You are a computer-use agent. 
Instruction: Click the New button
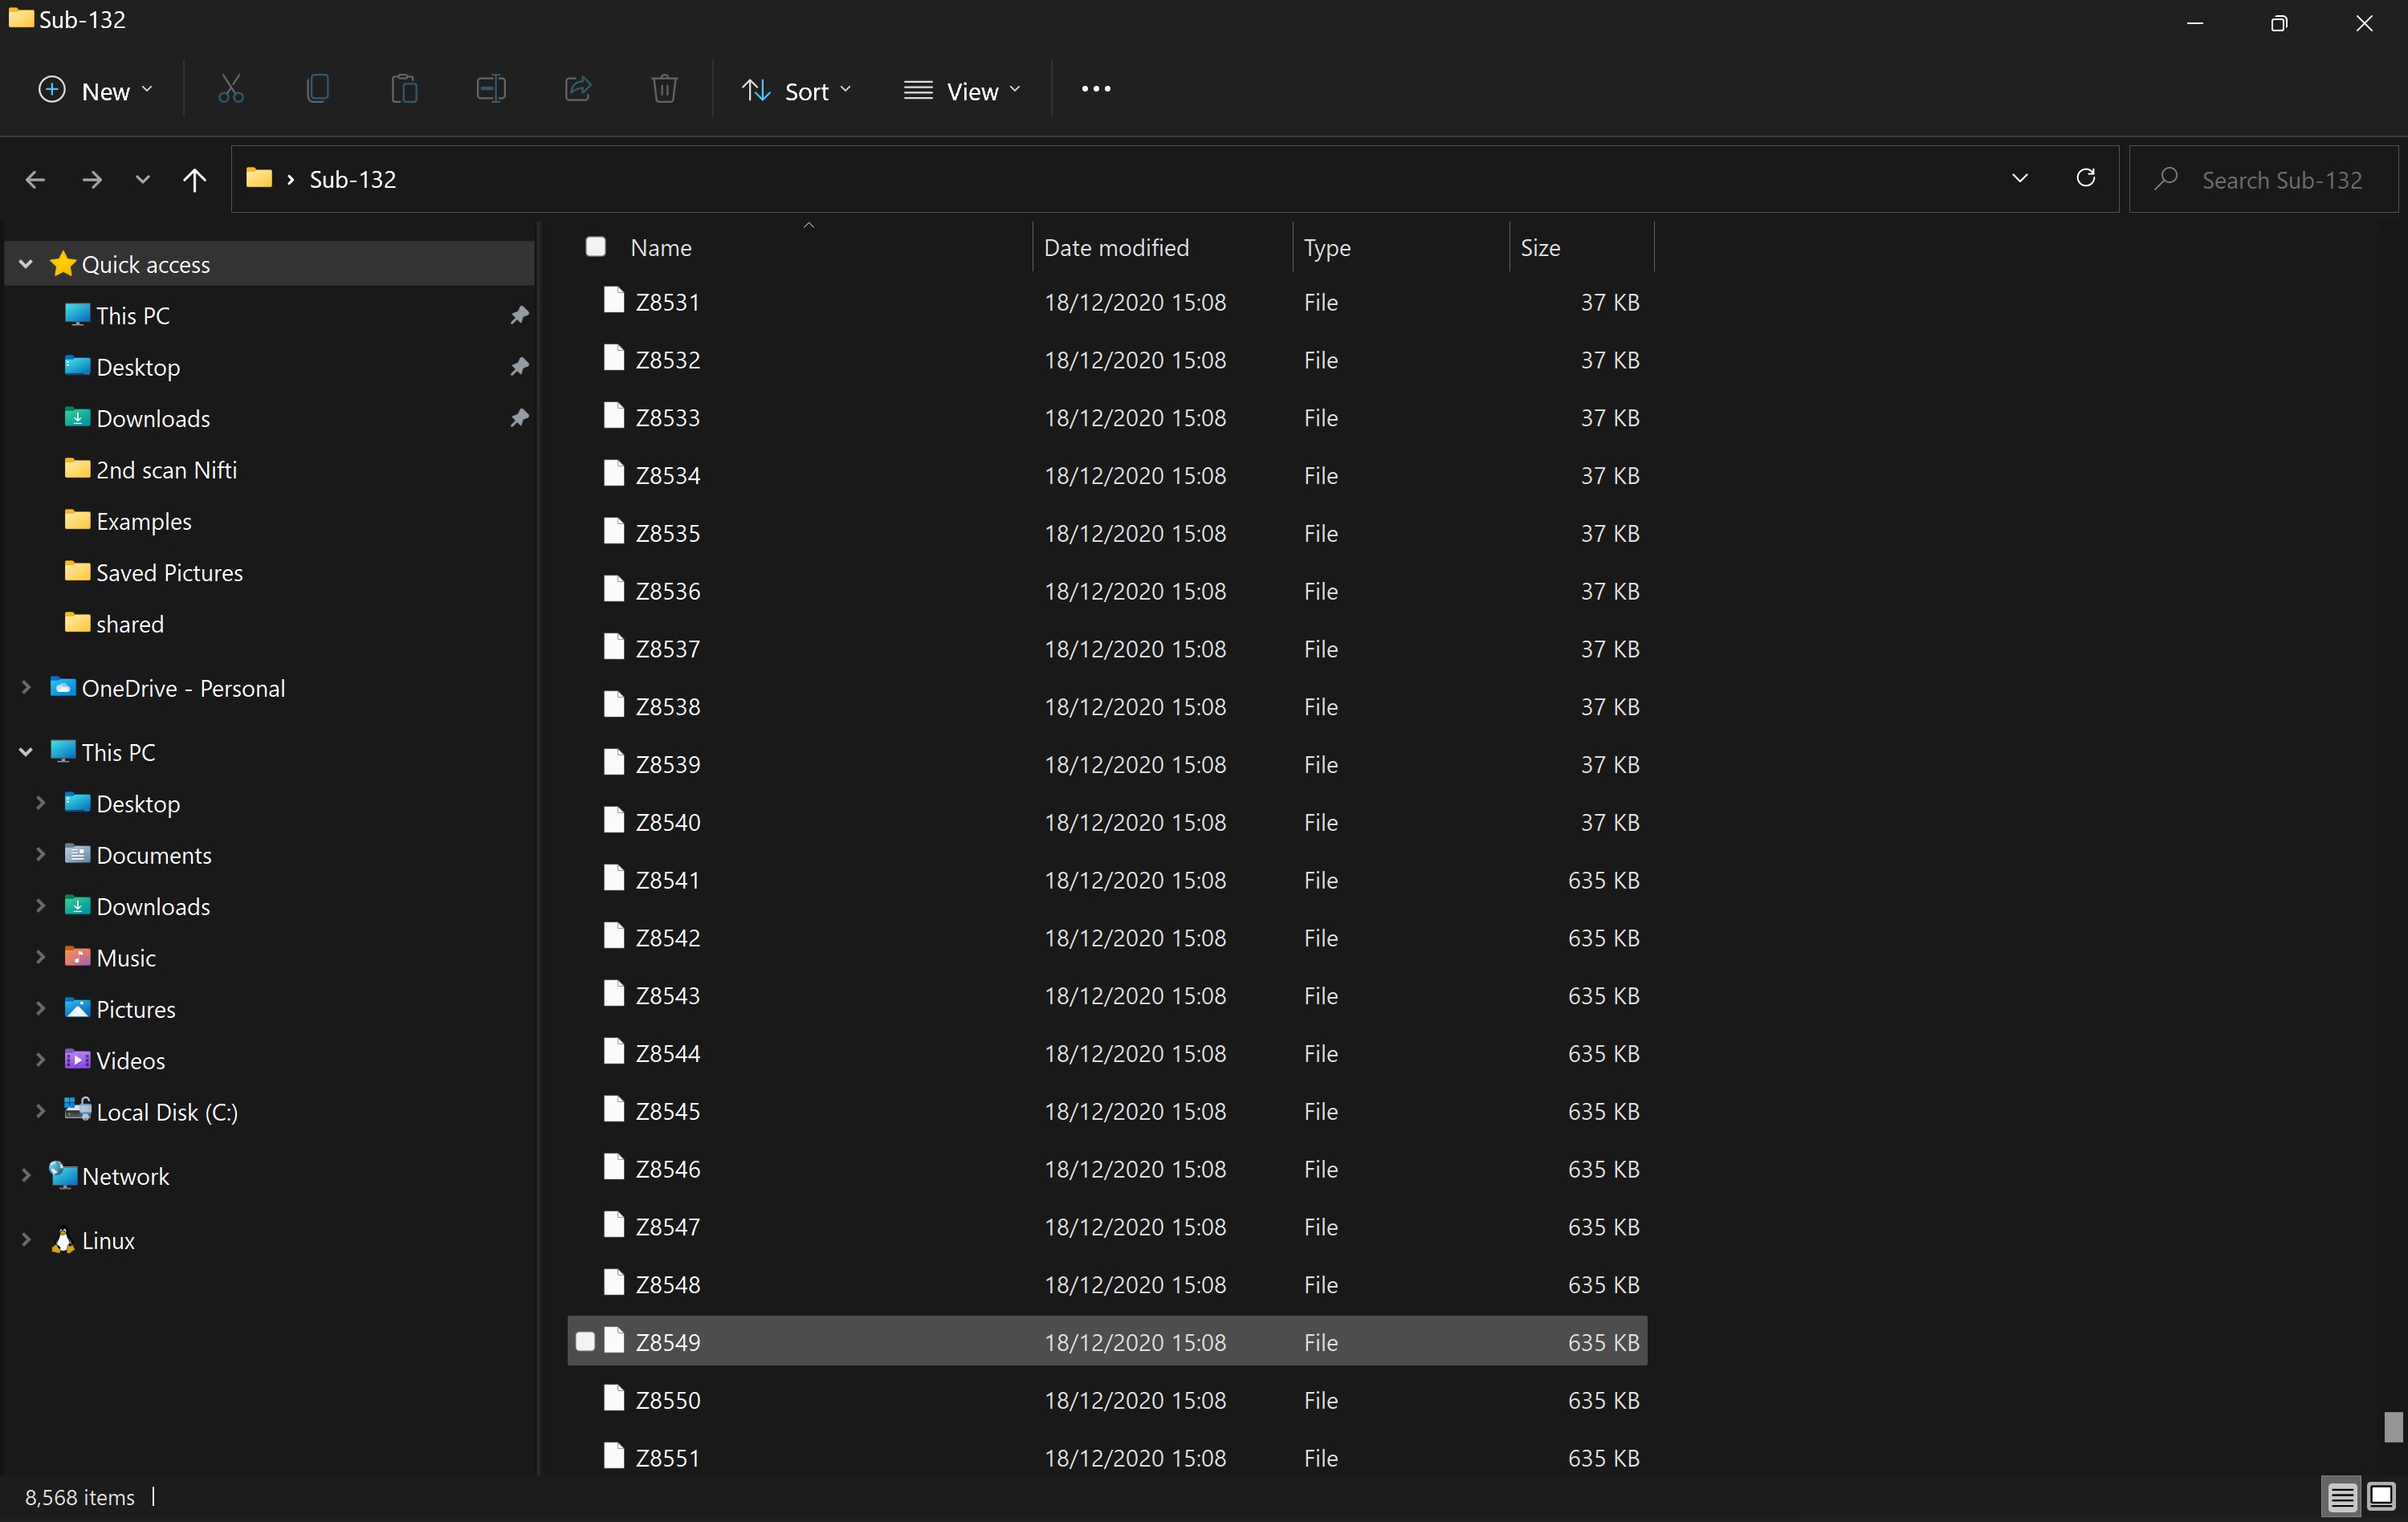click(95, 91)
